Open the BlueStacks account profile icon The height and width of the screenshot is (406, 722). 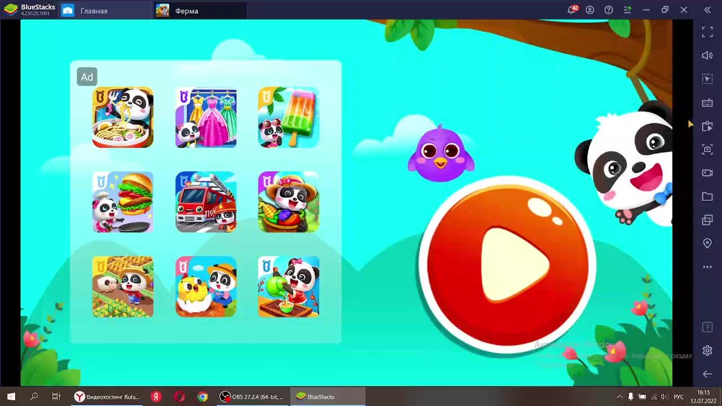point(590,10)
